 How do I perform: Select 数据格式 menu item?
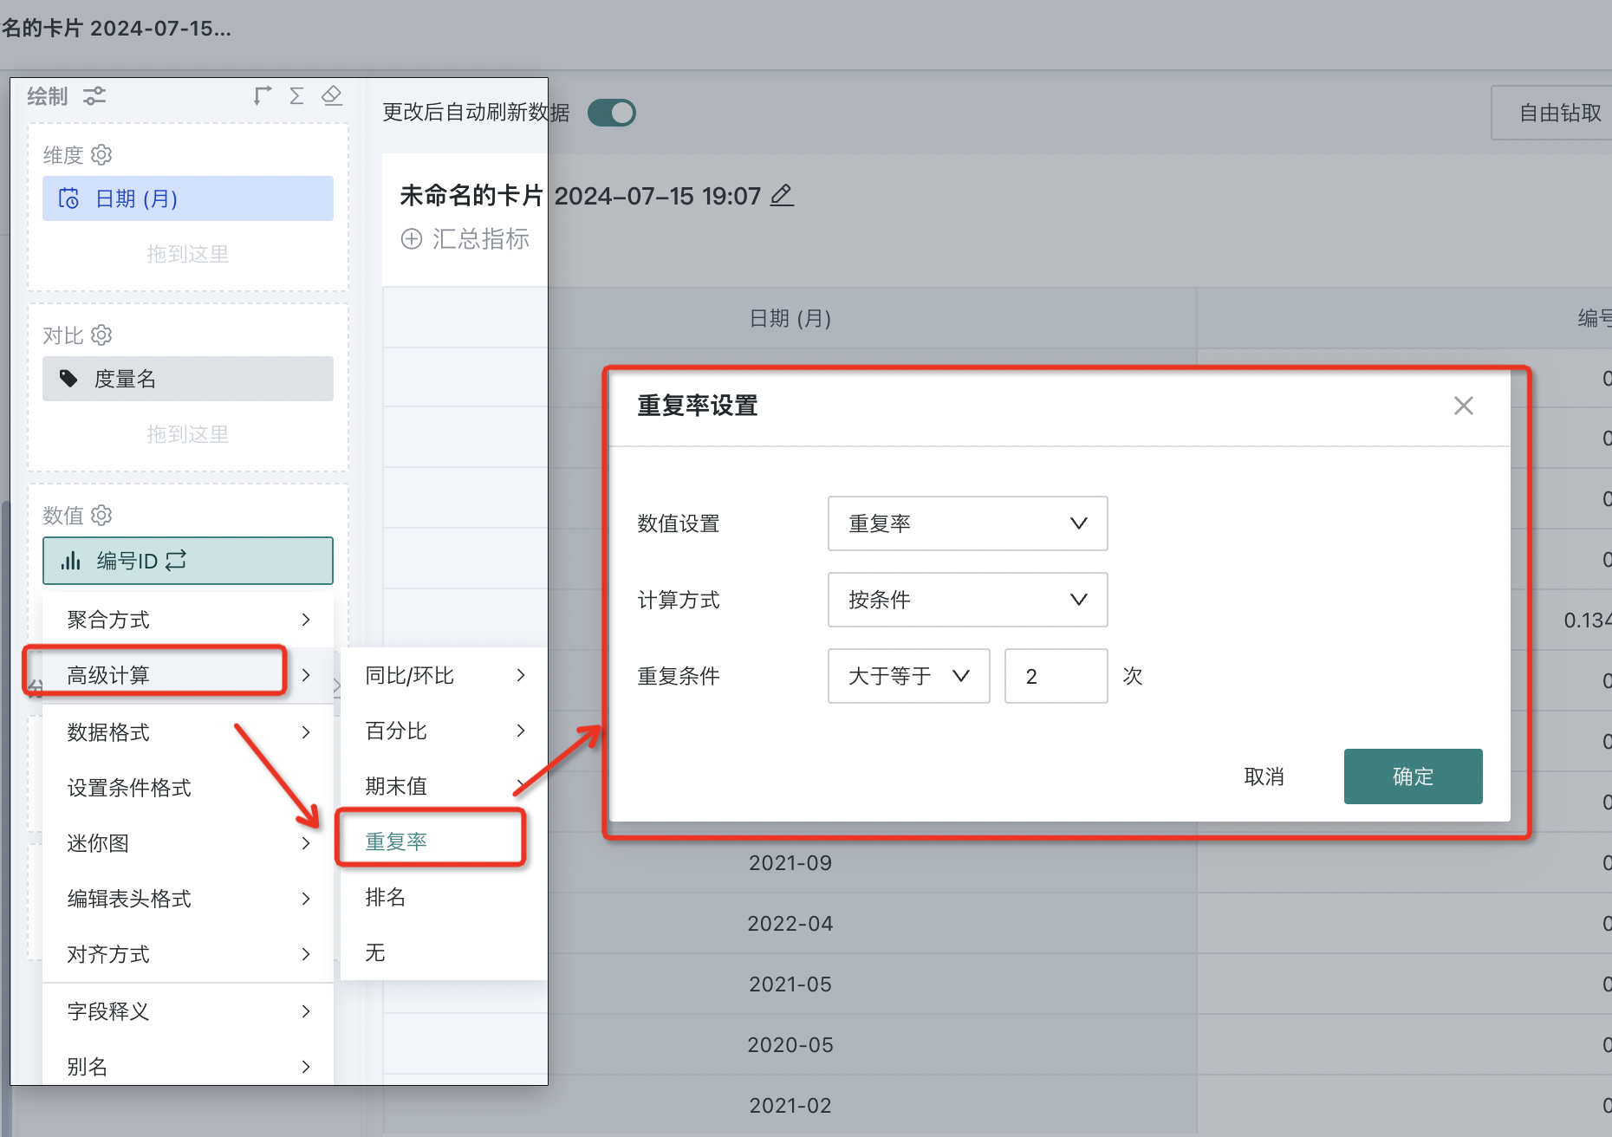pyautogui.click(x=188, y=732)
